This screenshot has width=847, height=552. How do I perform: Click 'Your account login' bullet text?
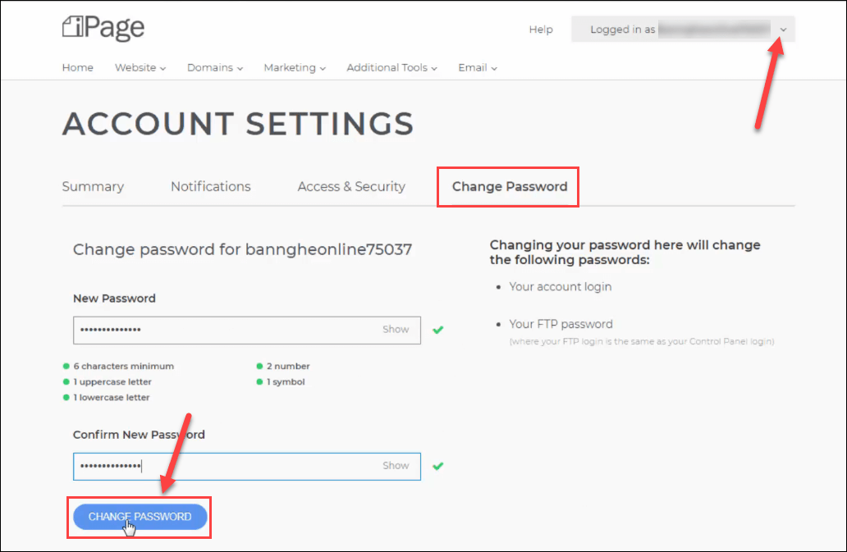pyautogui.click(x=561, y=286)
